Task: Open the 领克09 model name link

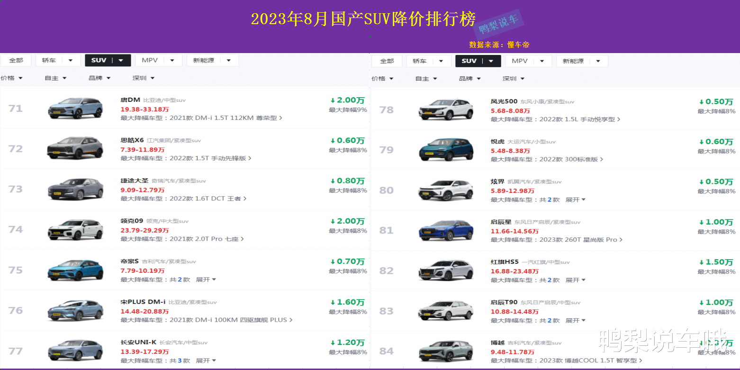Action: click(x=132, y=221)
